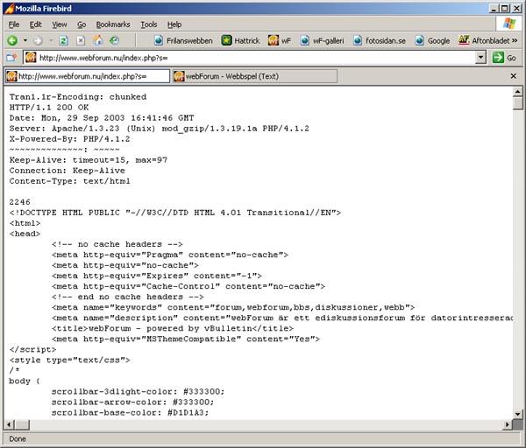
Task: Go back with the green Back arrow
Action: [x=12, y=40]
